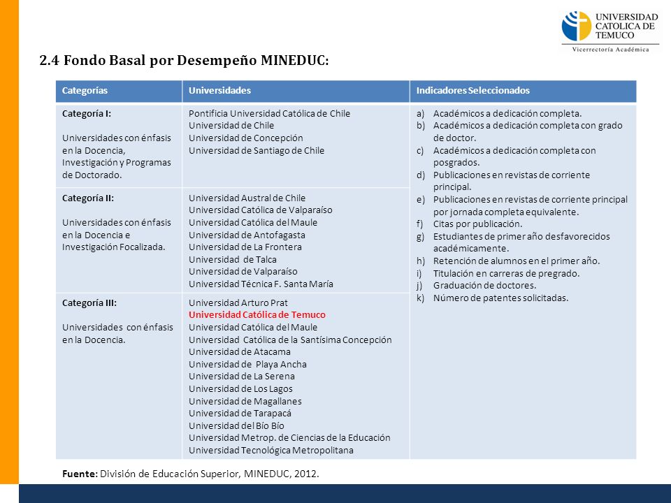
Task: Select indicator g) 'Estudiantes de primer año desfavorecidos'
Action: click(513, 242)
